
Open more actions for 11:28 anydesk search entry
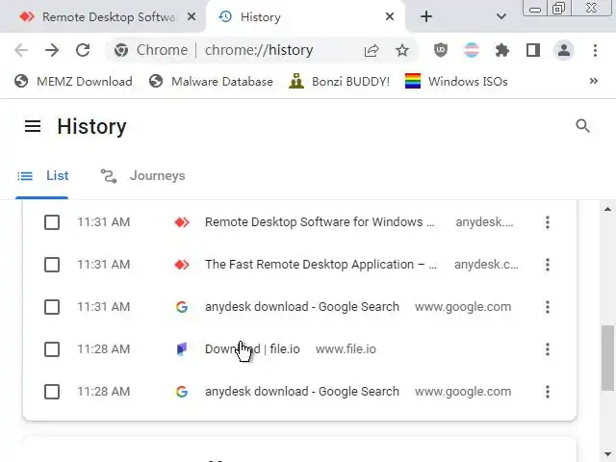[548, 392]
